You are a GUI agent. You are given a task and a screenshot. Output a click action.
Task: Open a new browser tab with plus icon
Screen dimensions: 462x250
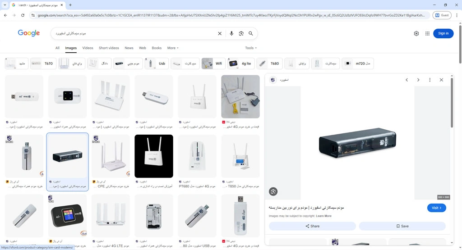[x=70, y=5]
